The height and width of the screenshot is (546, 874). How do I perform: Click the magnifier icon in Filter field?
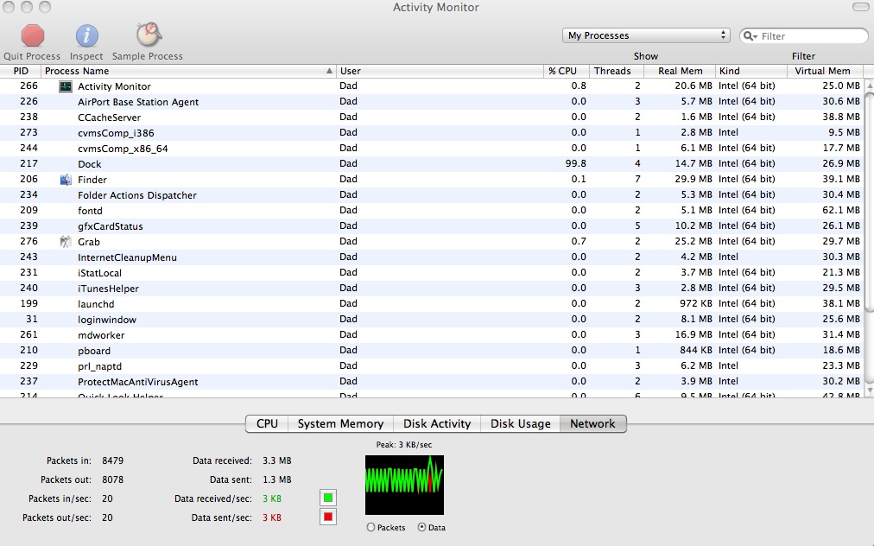coord(750,36)
